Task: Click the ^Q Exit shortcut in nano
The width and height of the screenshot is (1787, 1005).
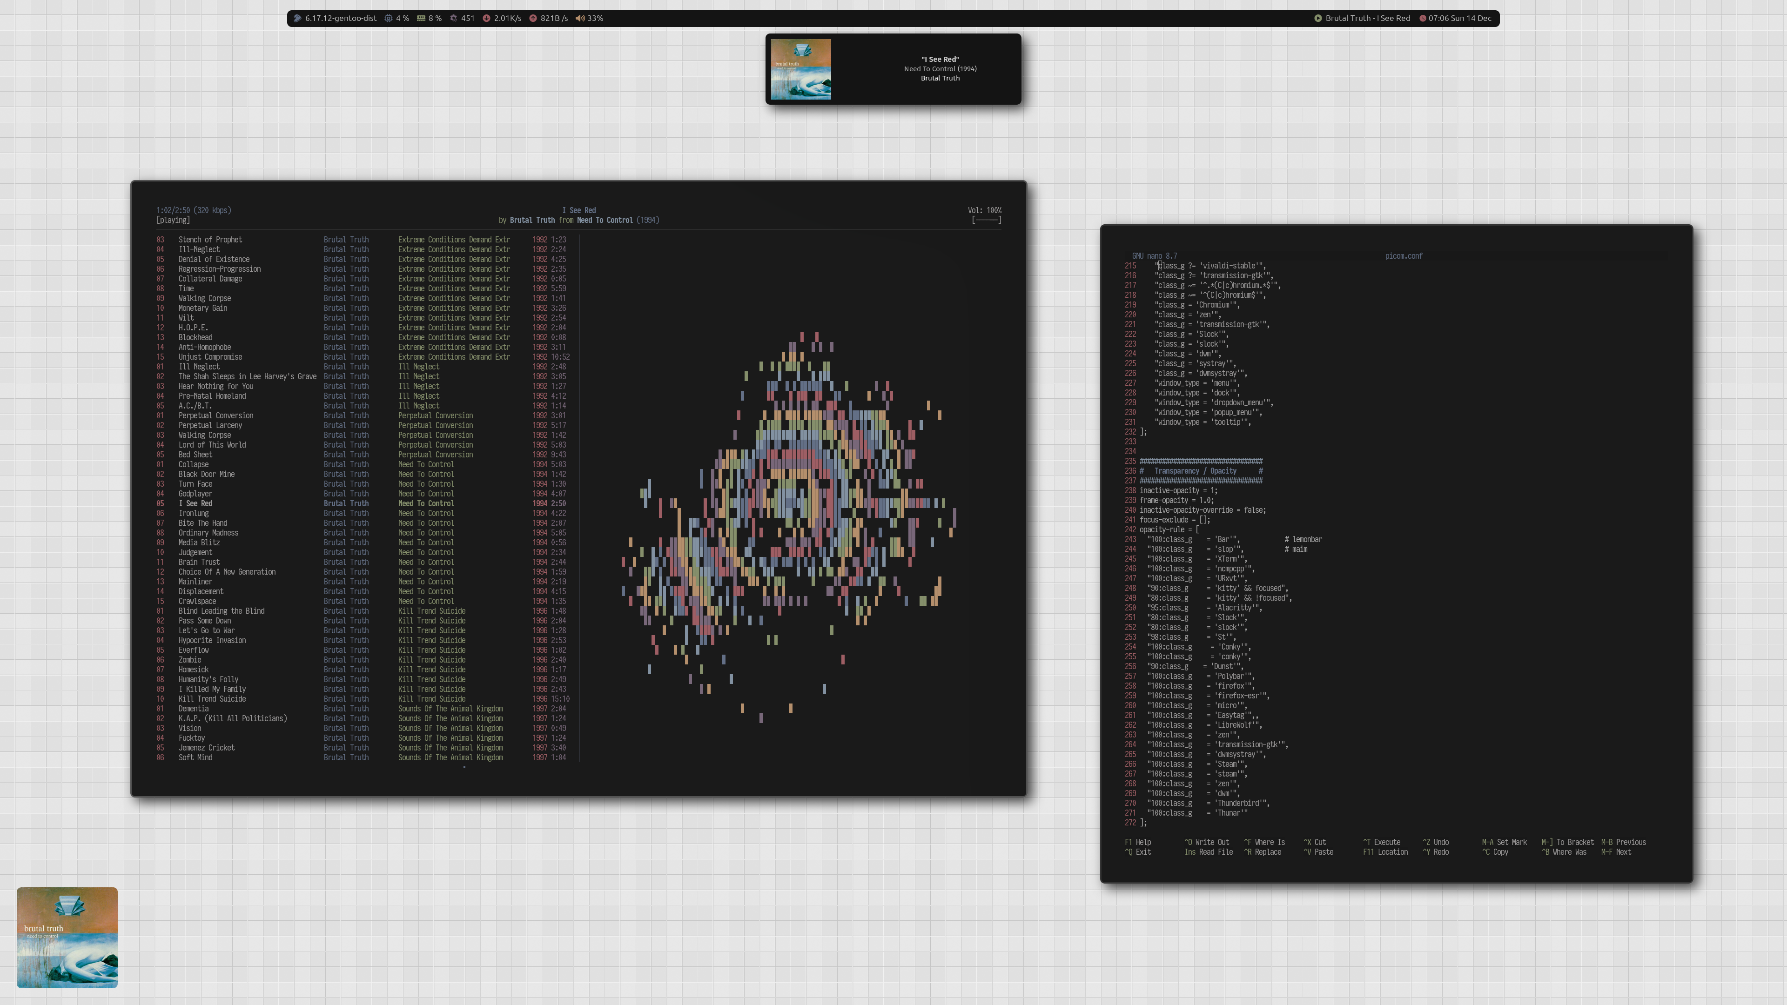Action: coord(1138,852)
